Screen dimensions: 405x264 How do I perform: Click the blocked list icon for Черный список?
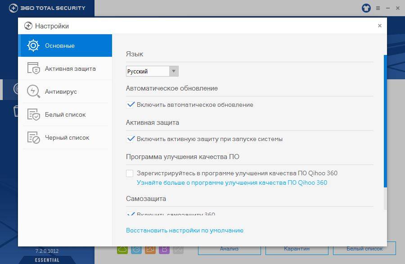pos(34,137)
